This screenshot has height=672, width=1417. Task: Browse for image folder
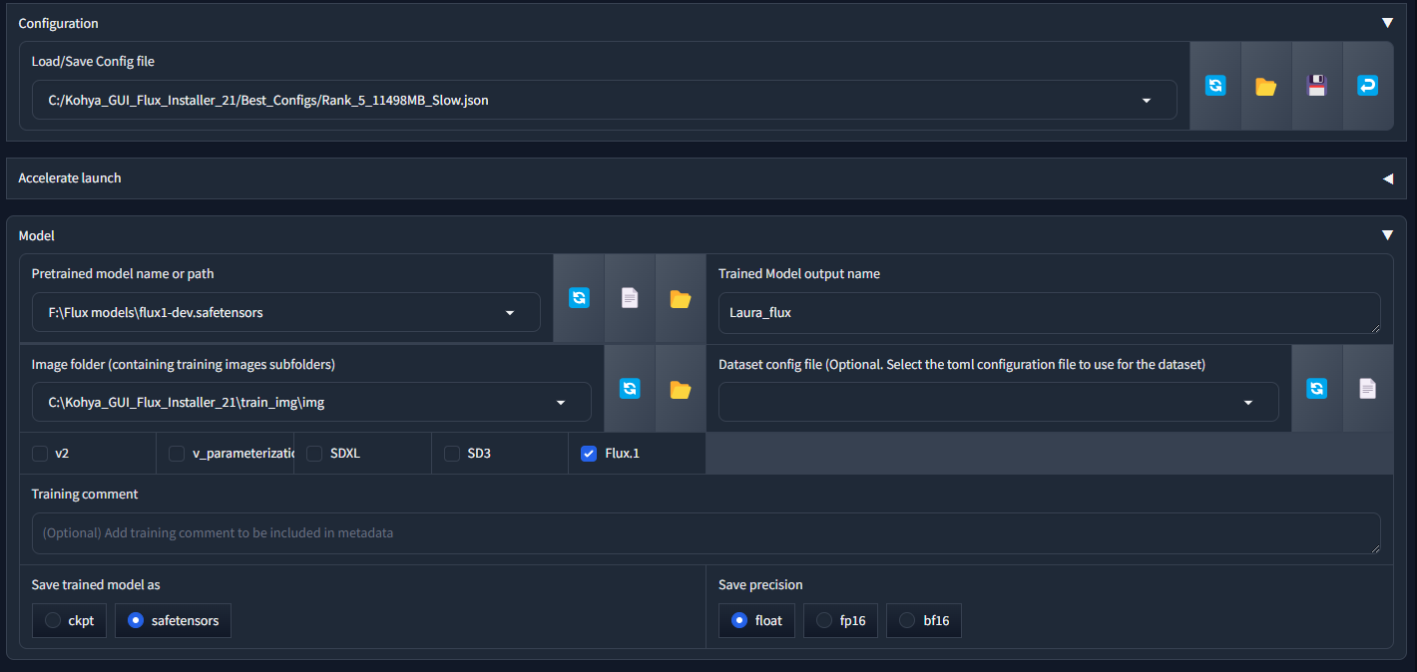point(681,389)
